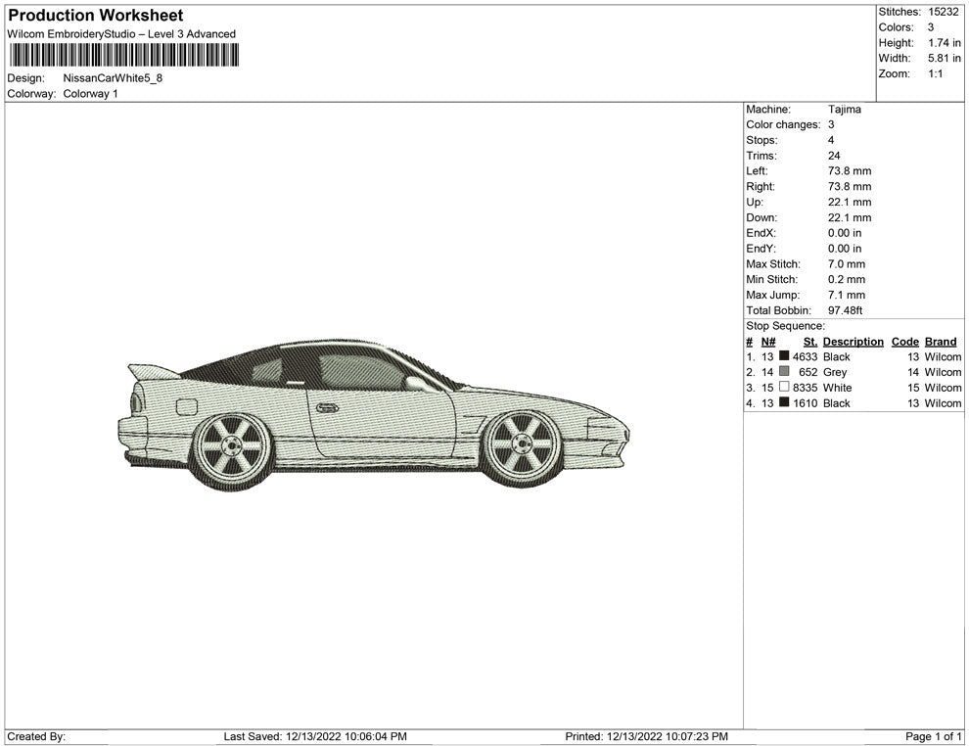Click the Description column header
The image size is (969, 746).
tap(853, 342)
